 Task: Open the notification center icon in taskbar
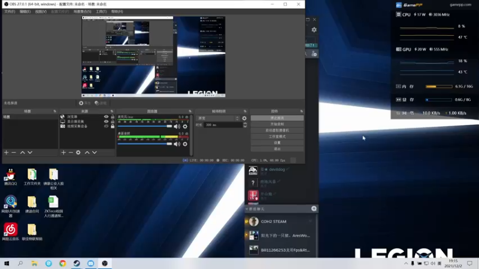pyautogui.click(x=469, y=263)
